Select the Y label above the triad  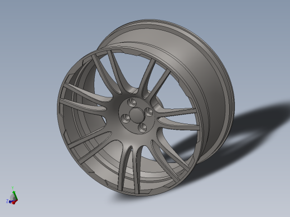pyautogui.click(x=13, y=188)
